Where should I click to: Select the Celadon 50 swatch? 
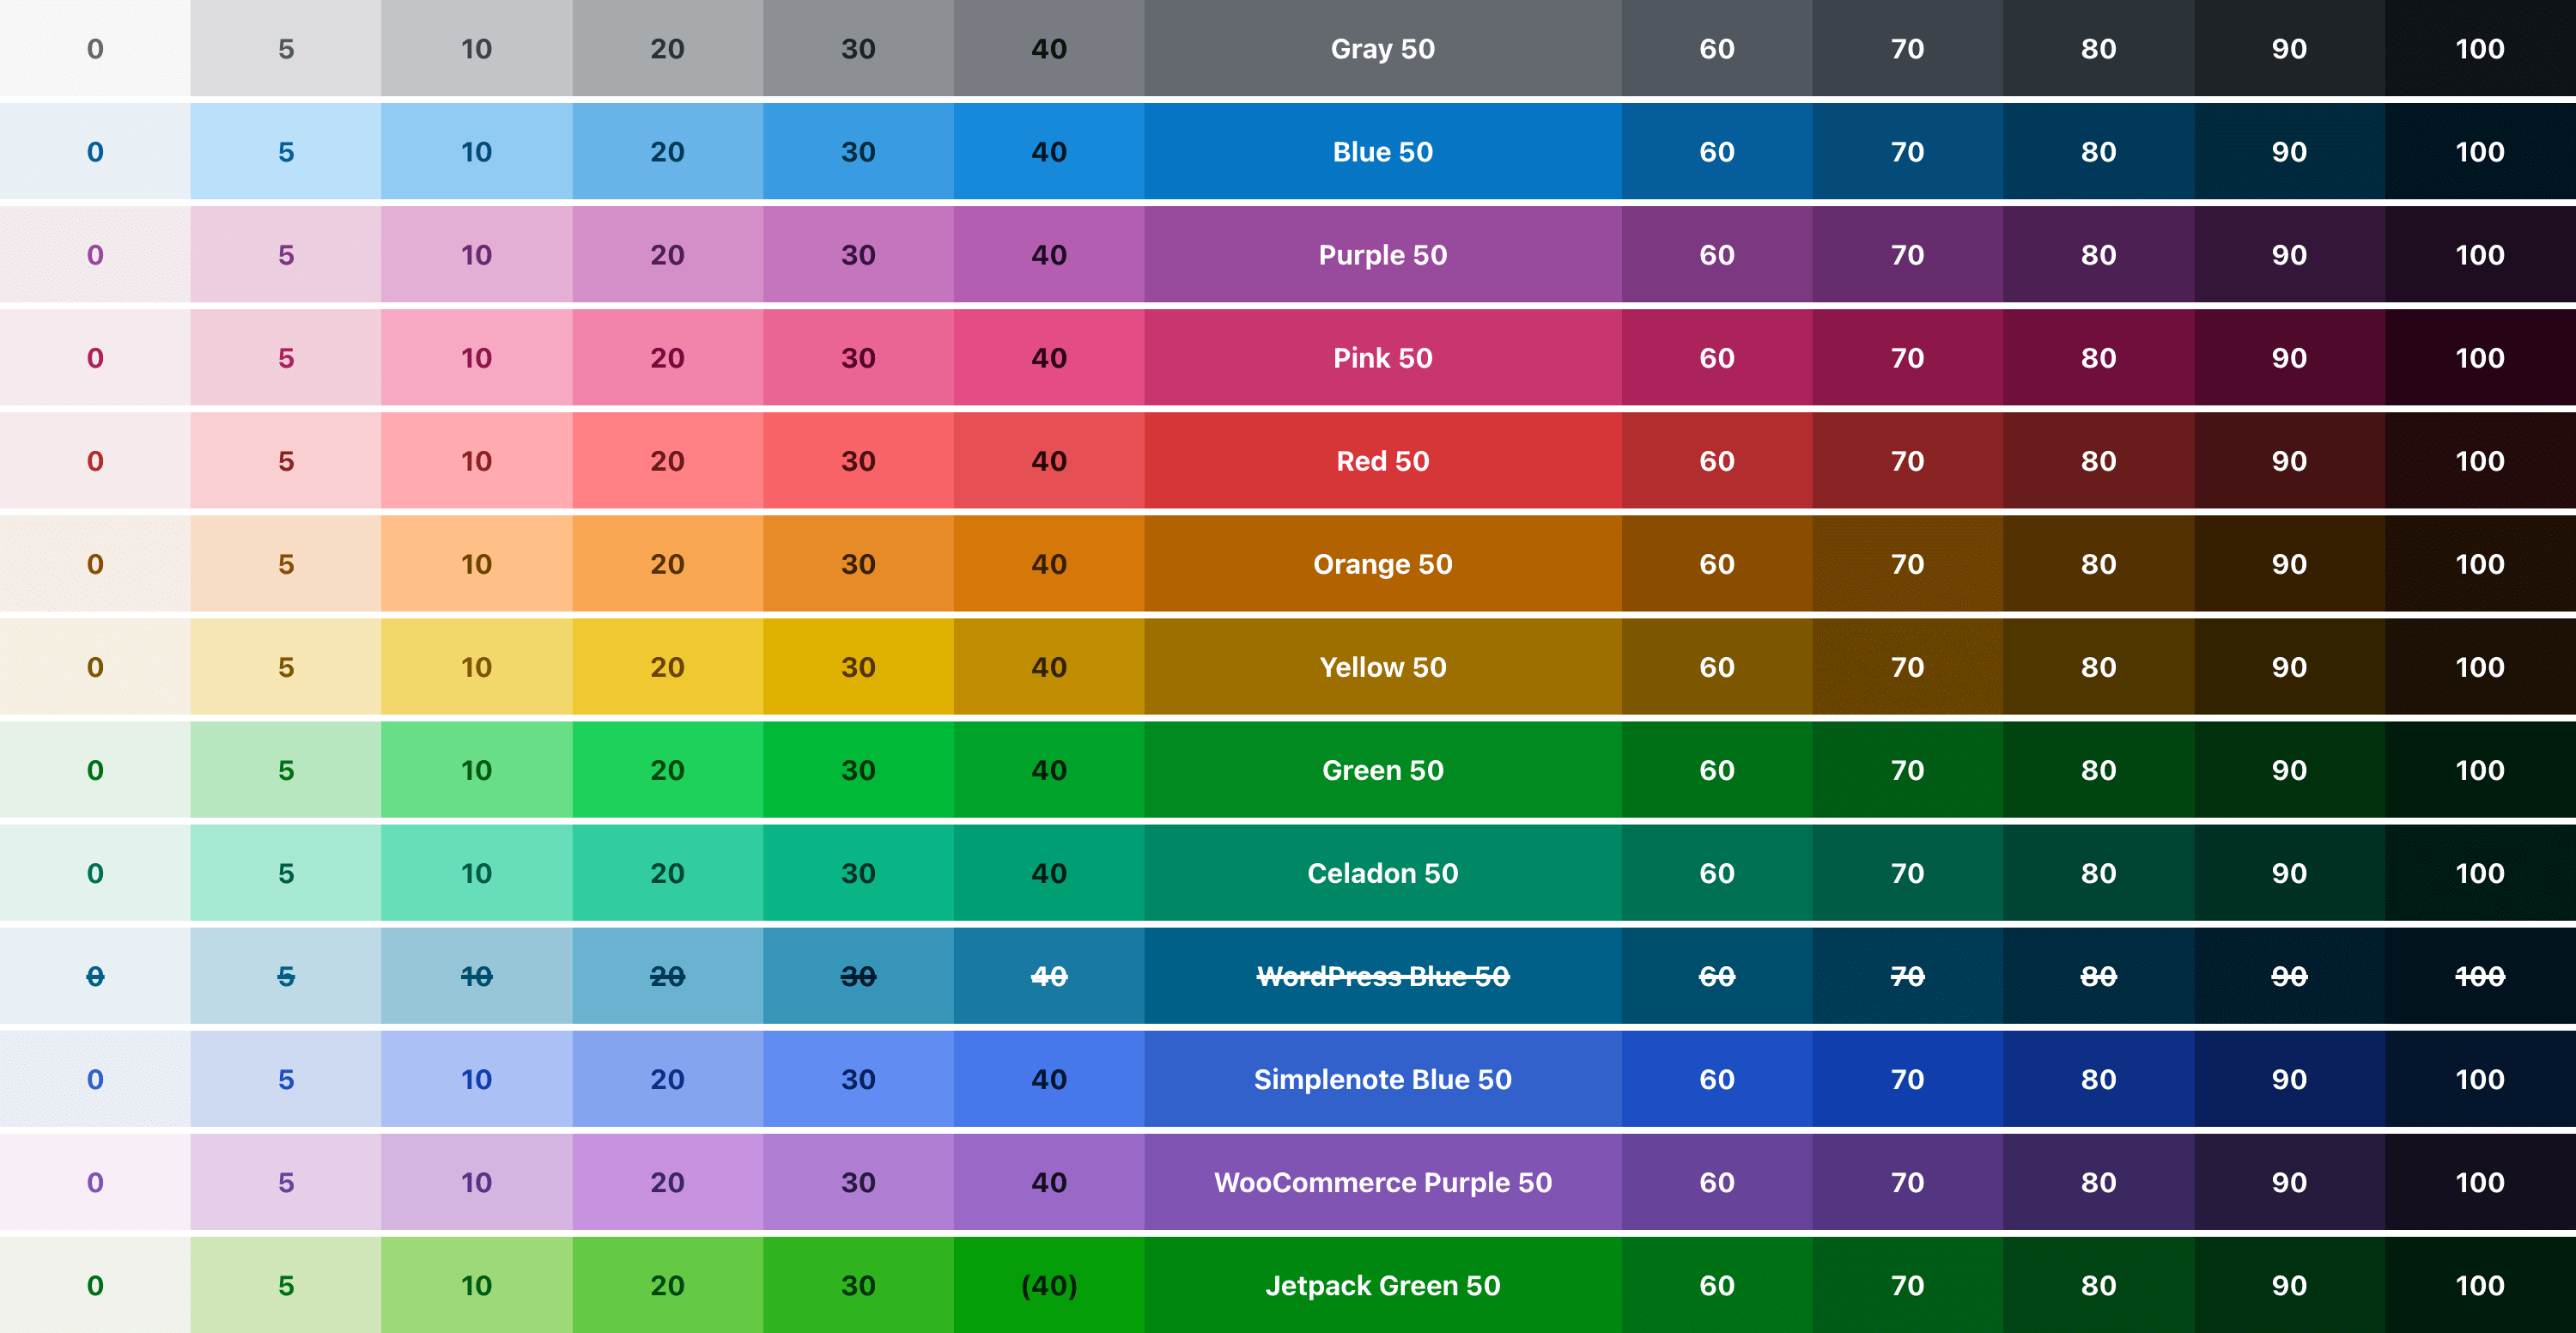1382,872
